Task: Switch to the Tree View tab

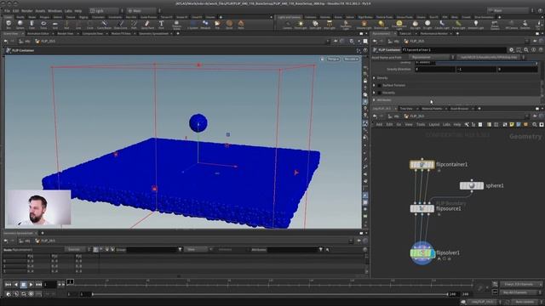Action: click(x=406, y=109)
